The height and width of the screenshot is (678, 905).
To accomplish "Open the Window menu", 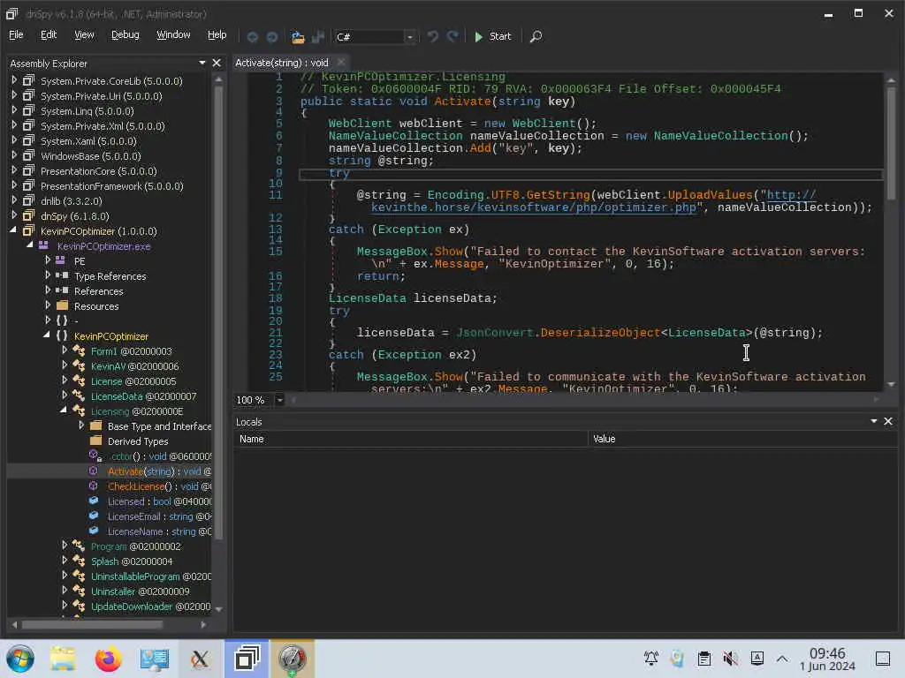I will 173,34.
